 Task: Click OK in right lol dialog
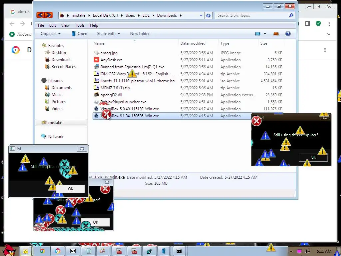tap(313, 157)
